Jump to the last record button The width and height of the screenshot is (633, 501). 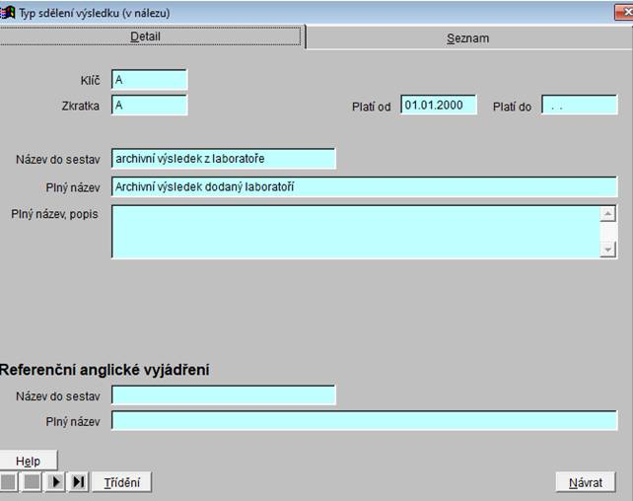pos(78,482)
